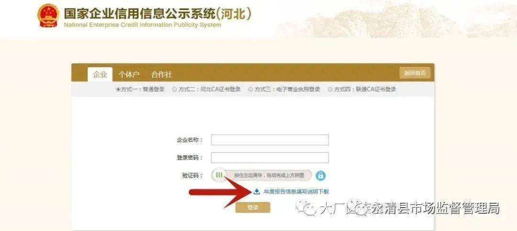517x231 pixels.
Task: Click the download icon beside 年度报告信息填写说明下载
Action: coord(257,191)
